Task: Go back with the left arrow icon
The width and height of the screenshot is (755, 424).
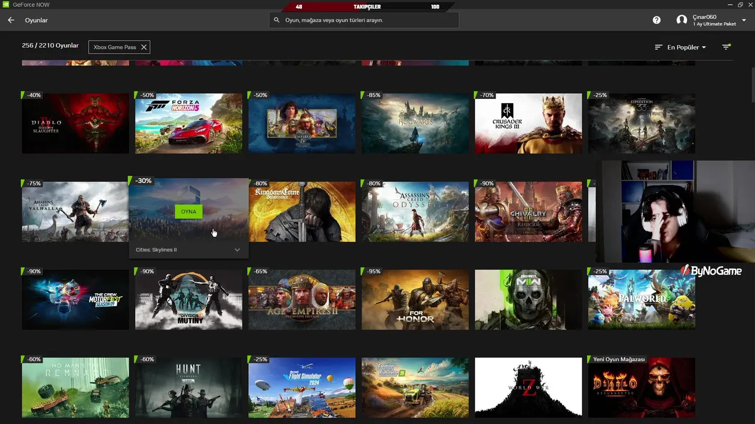Action: tap(11, 20)
